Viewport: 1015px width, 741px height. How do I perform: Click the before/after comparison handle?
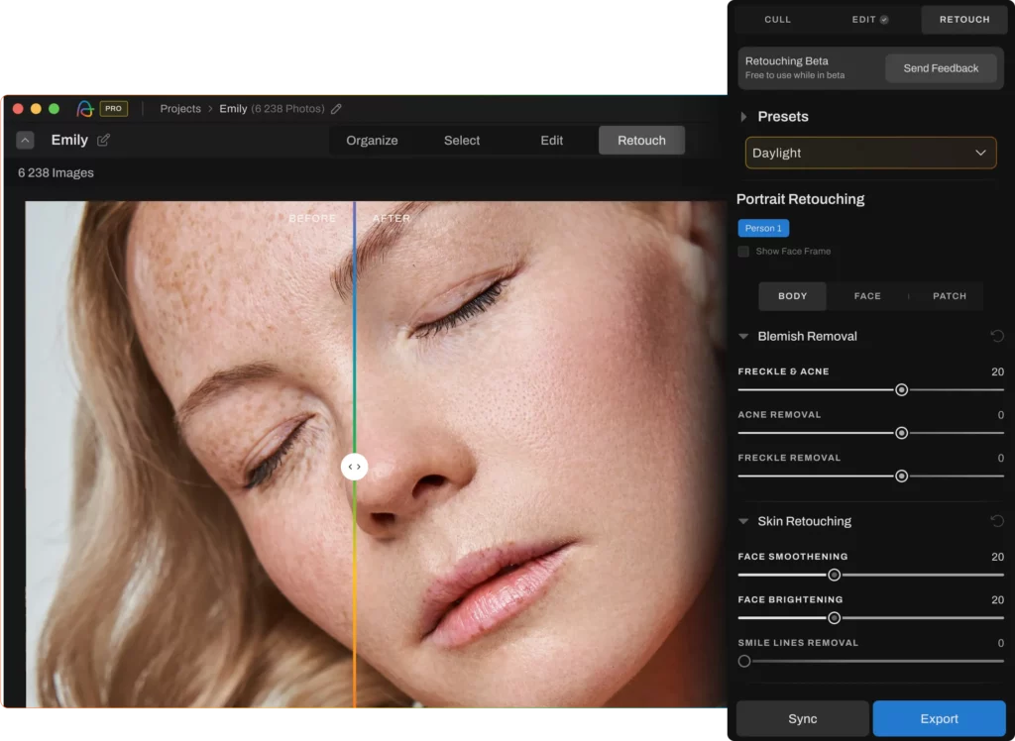pos(355,466)
